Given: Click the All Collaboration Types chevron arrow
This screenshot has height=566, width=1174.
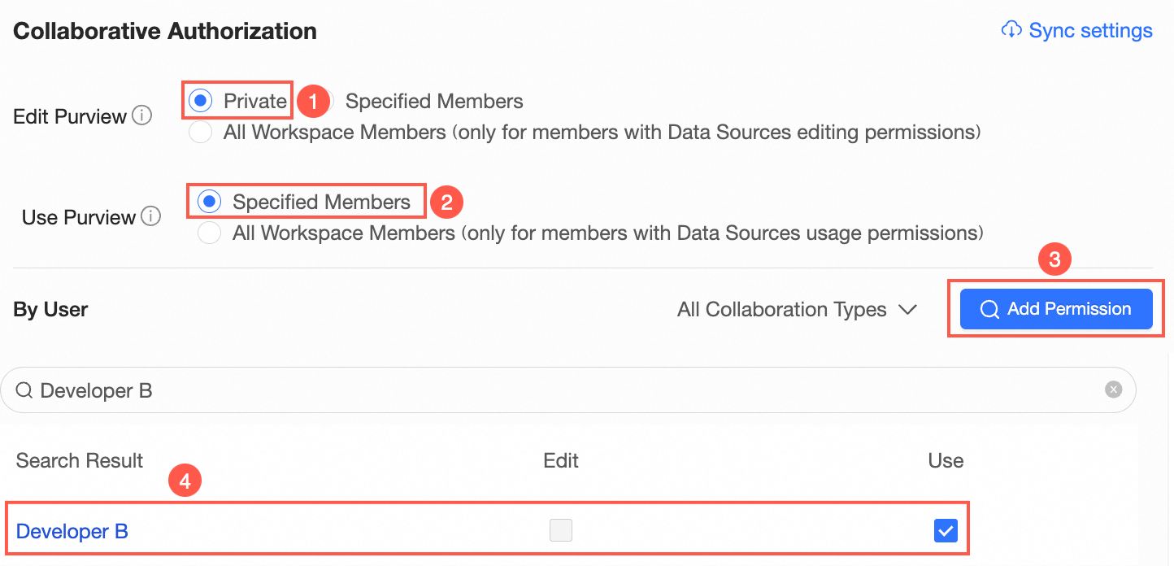Looking at the screenshot, I should (x=907, y=310).
